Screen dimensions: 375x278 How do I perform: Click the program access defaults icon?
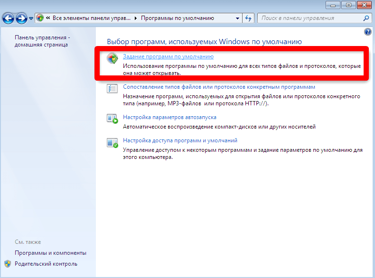tap(112, 143)
